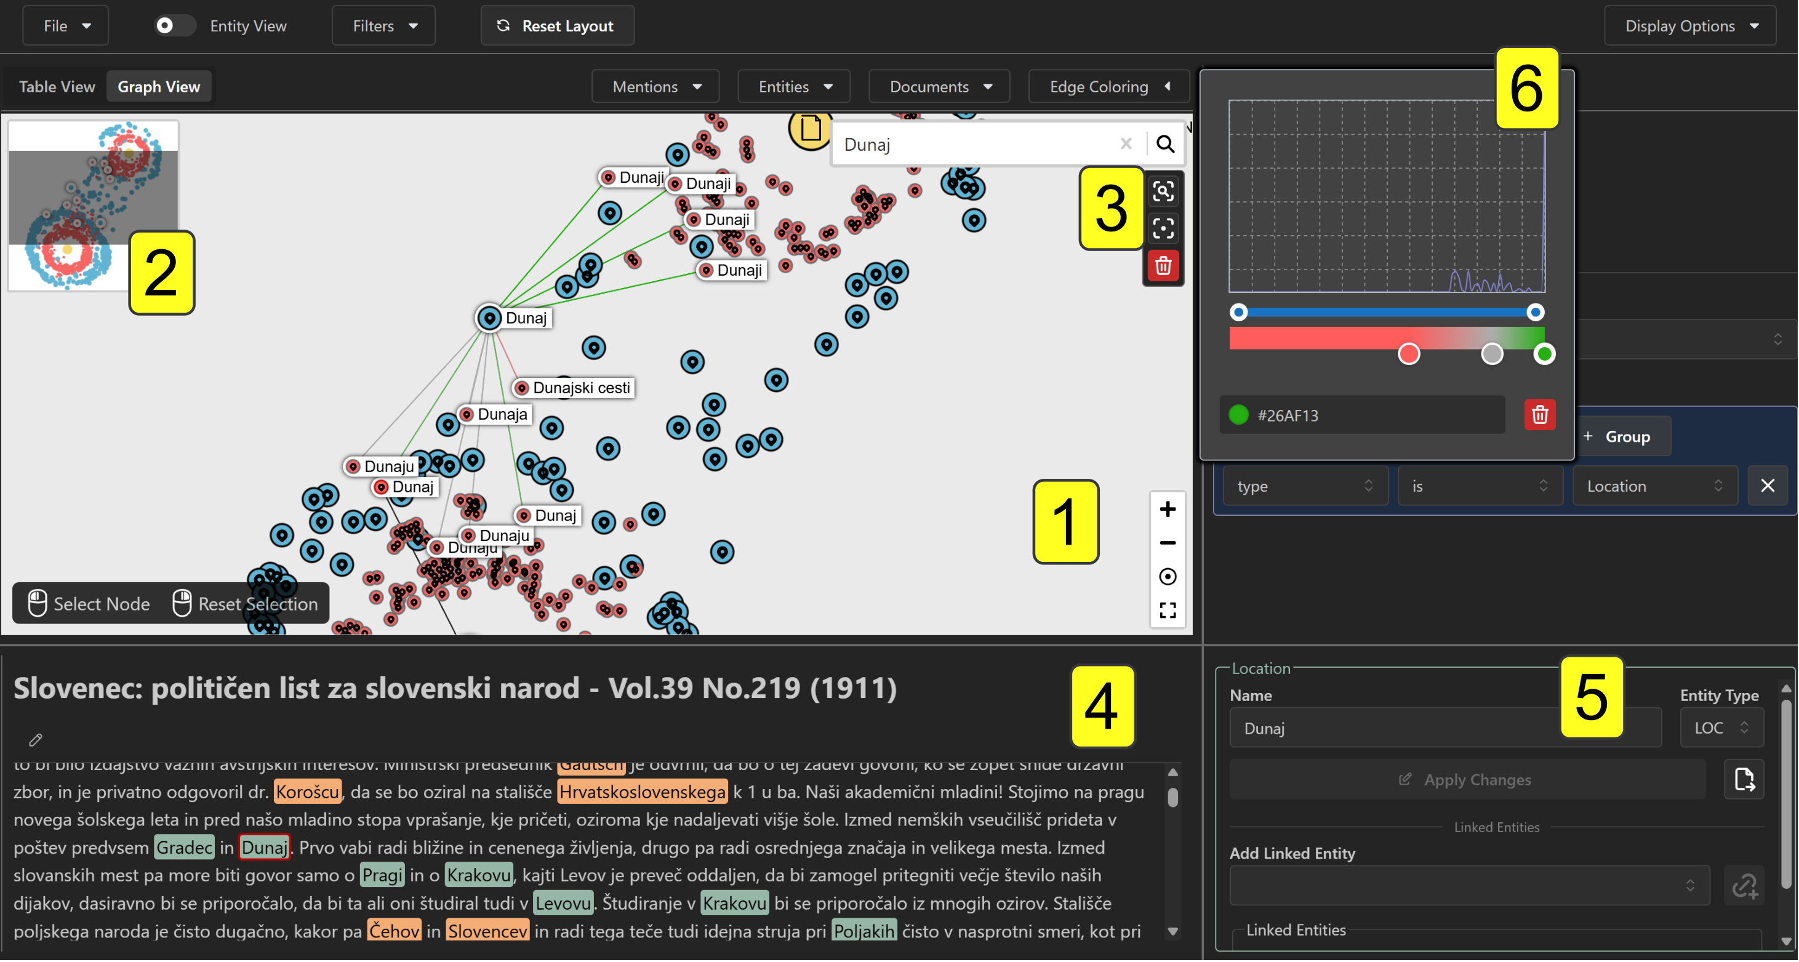Click the graph minimap thumbnail
The width and height of the screenshot is (1799, 962).
tap(94, 206)
